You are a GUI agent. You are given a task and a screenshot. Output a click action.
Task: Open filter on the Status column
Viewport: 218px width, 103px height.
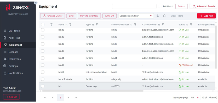(x=191, y=24)
